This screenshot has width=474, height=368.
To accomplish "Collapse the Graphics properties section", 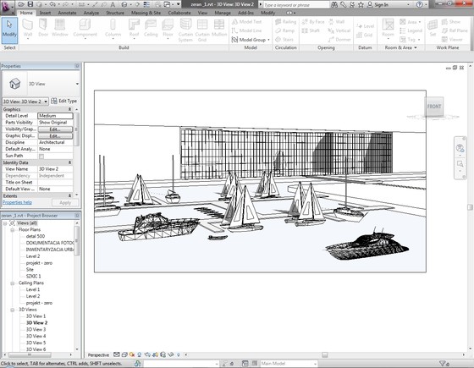I will (x=69, y=109).
